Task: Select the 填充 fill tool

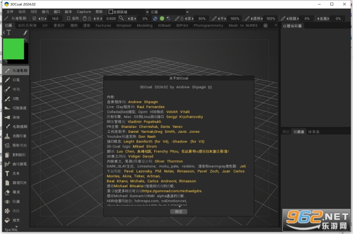Action: point(16,220)
